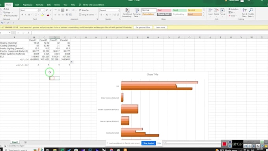The image size is (268, 151).
Task: Open Conditional Formatting menu
Action: pyautogui.click(x=127, y=13)
